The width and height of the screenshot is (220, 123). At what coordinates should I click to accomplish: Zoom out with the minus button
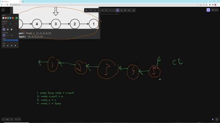pyautogui.click(x=3, y=119)
